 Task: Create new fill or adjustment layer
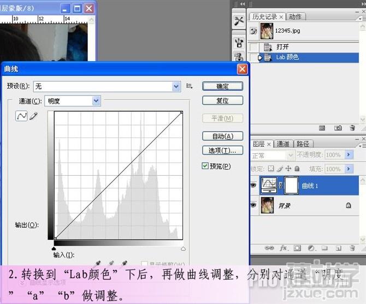311,248
